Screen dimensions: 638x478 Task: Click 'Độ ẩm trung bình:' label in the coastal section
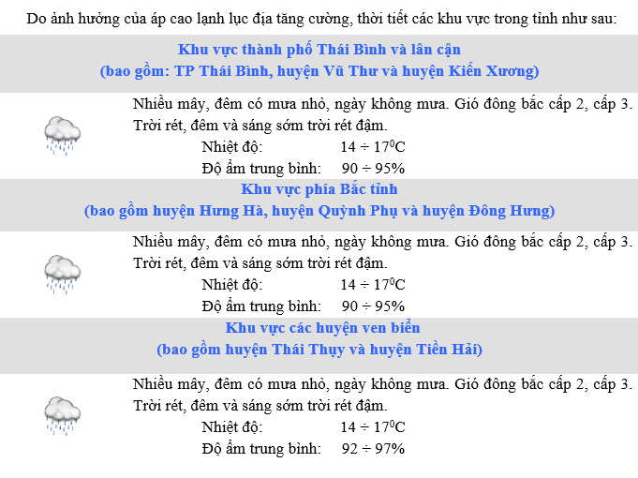[x=261, y=449]
